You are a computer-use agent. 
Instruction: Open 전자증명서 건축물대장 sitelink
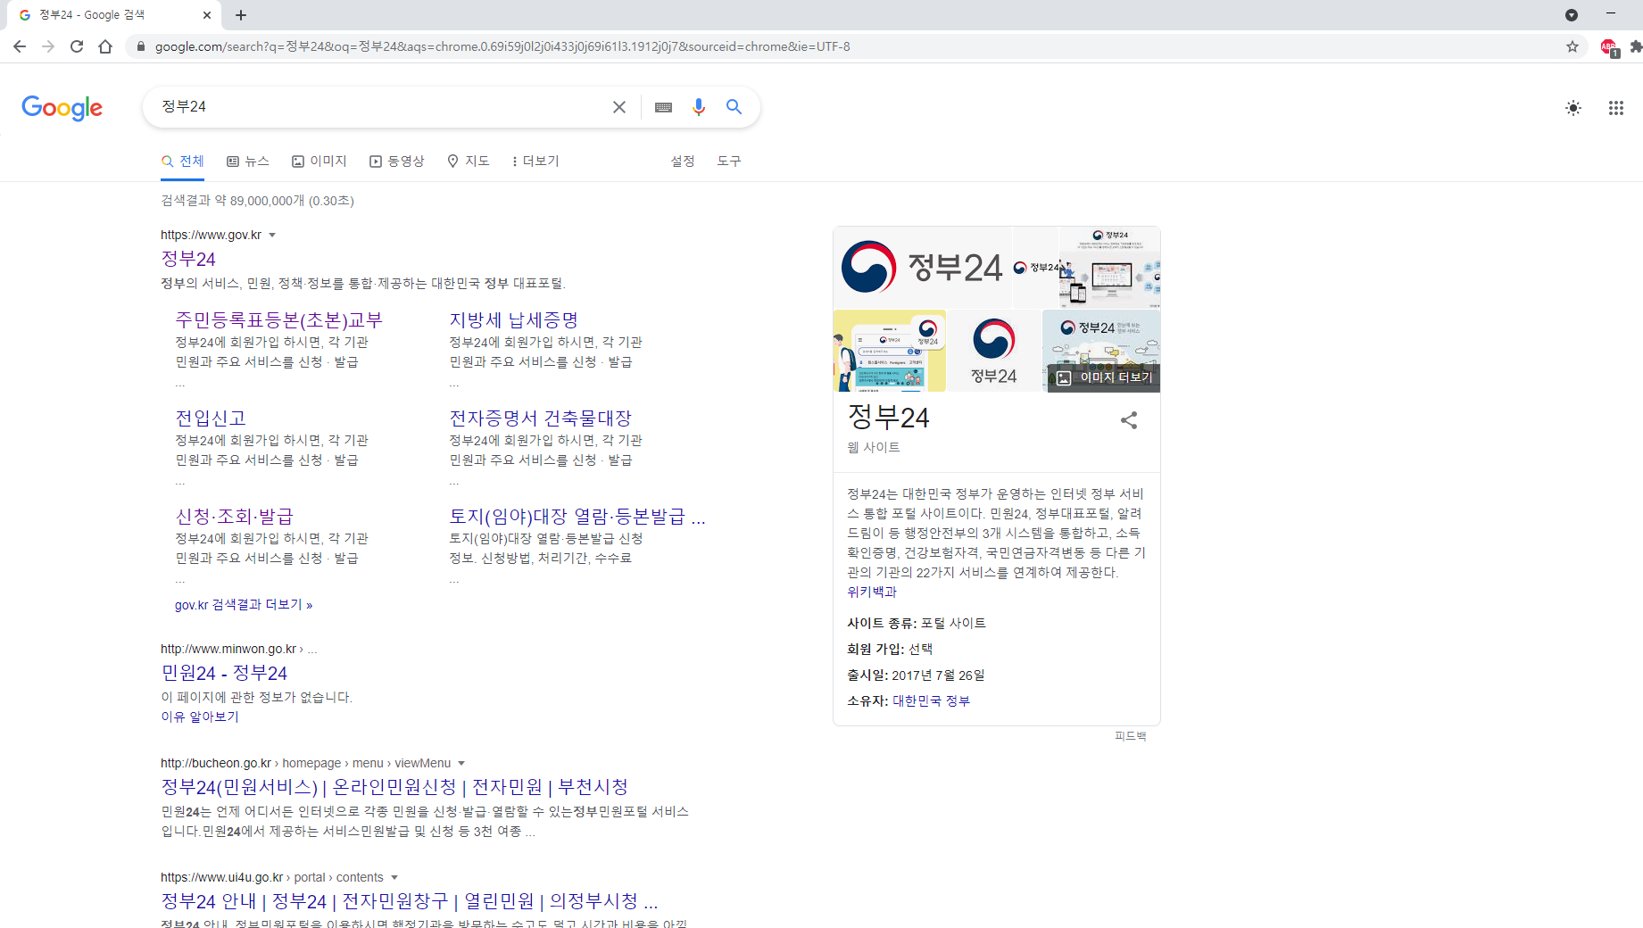(540, 418)
